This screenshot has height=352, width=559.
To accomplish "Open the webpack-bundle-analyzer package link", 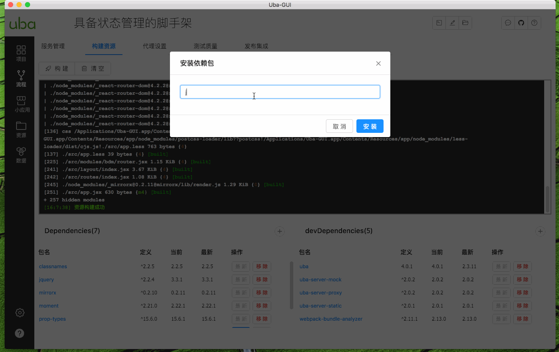I will 331,319.
